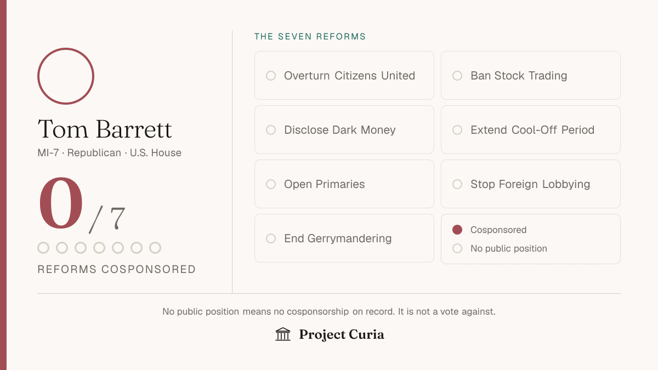Click the MI-7 Republican U.S. House line
658x370 pixels.
[x=109, y=153]
